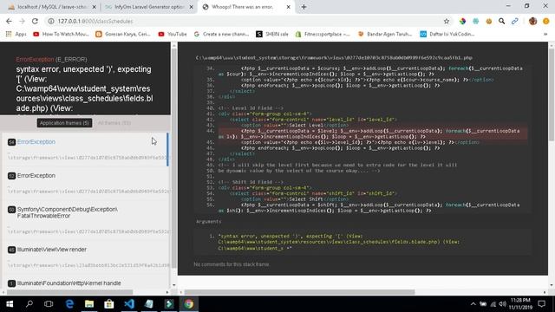The height and width of the screenshot is (312, 555).
Task: Bookmark this page with the star icon
Action: click(x=447, y=21)
